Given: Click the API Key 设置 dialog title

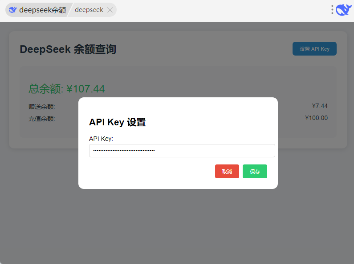Looking at the screenshot, I should tap(118, 122).
